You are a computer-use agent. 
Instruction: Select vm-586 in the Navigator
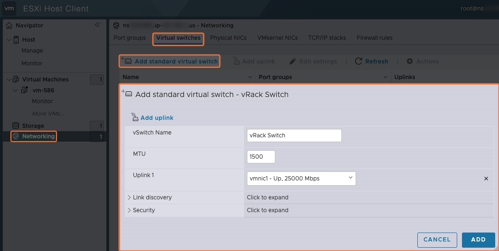point(43,90)
